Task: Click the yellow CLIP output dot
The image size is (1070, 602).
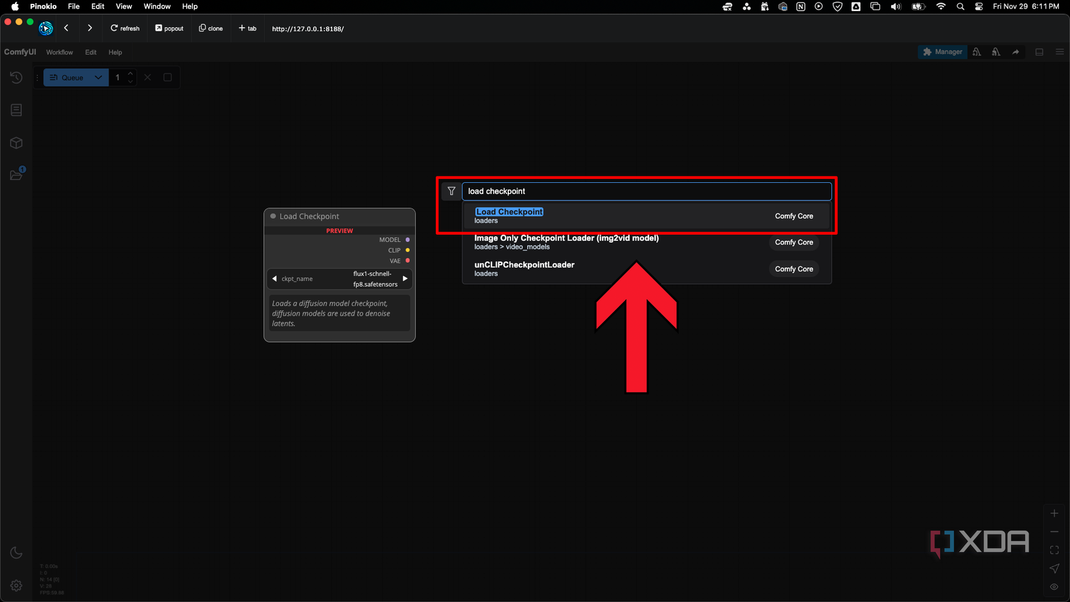Action: pos(407,250)
